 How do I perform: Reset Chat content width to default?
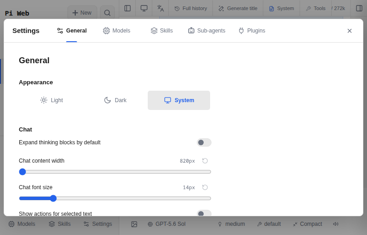[205, 161]
